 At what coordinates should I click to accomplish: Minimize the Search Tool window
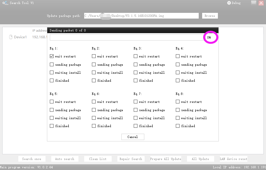[254, 3]
